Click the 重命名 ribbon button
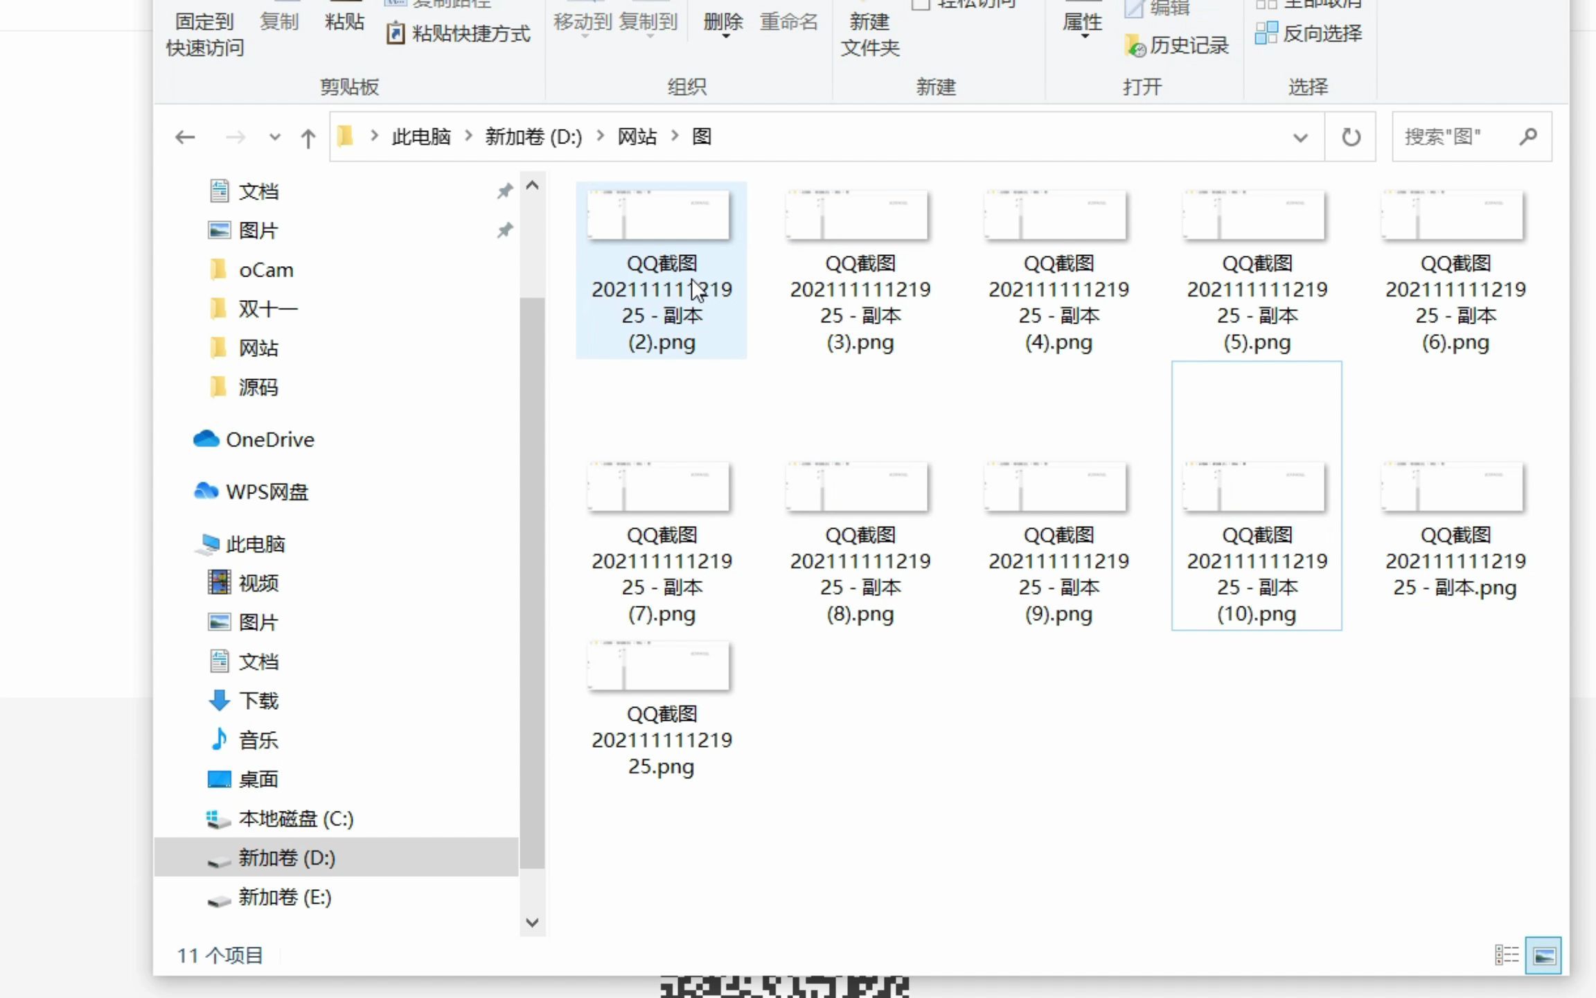The width and height of the screenshot is (1596, 998). point(789,21)
